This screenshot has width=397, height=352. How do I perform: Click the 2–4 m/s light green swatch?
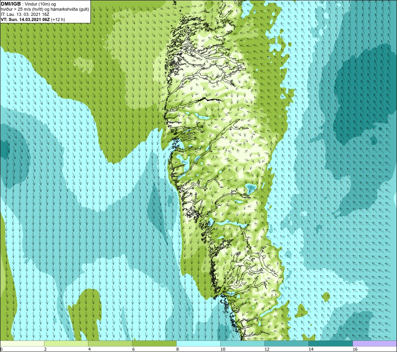pyautogui.click(x=66, y=343)
